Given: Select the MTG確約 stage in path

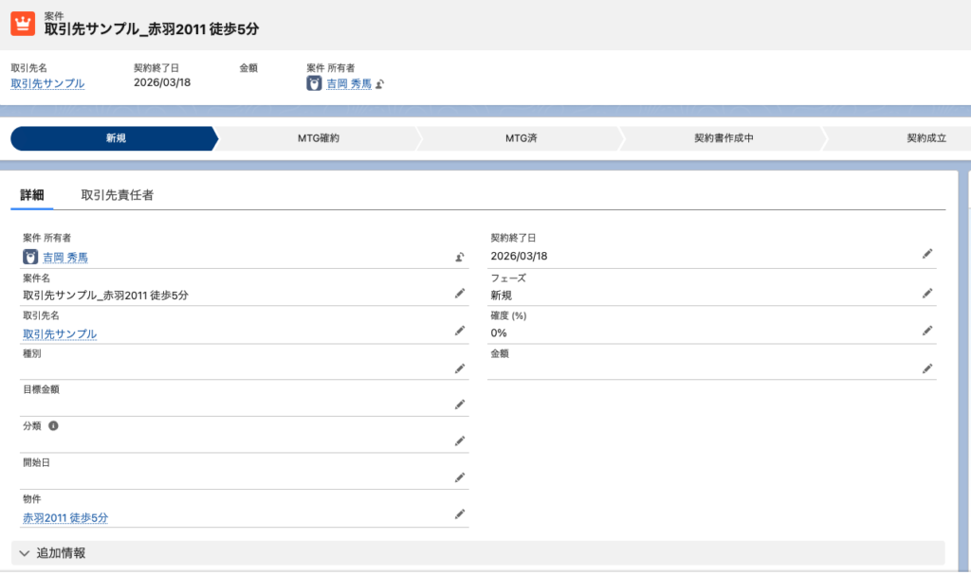Looking at the screenshot, I should pyautogui.click(x=319, y=138).
